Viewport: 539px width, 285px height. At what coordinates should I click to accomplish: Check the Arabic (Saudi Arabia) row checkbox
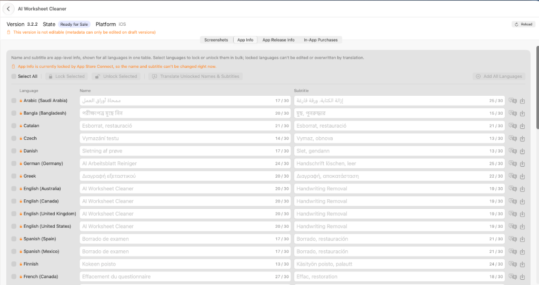(14, 100)
